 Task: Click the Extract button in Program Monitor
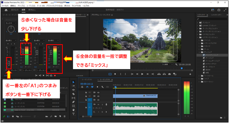[164, 74]
